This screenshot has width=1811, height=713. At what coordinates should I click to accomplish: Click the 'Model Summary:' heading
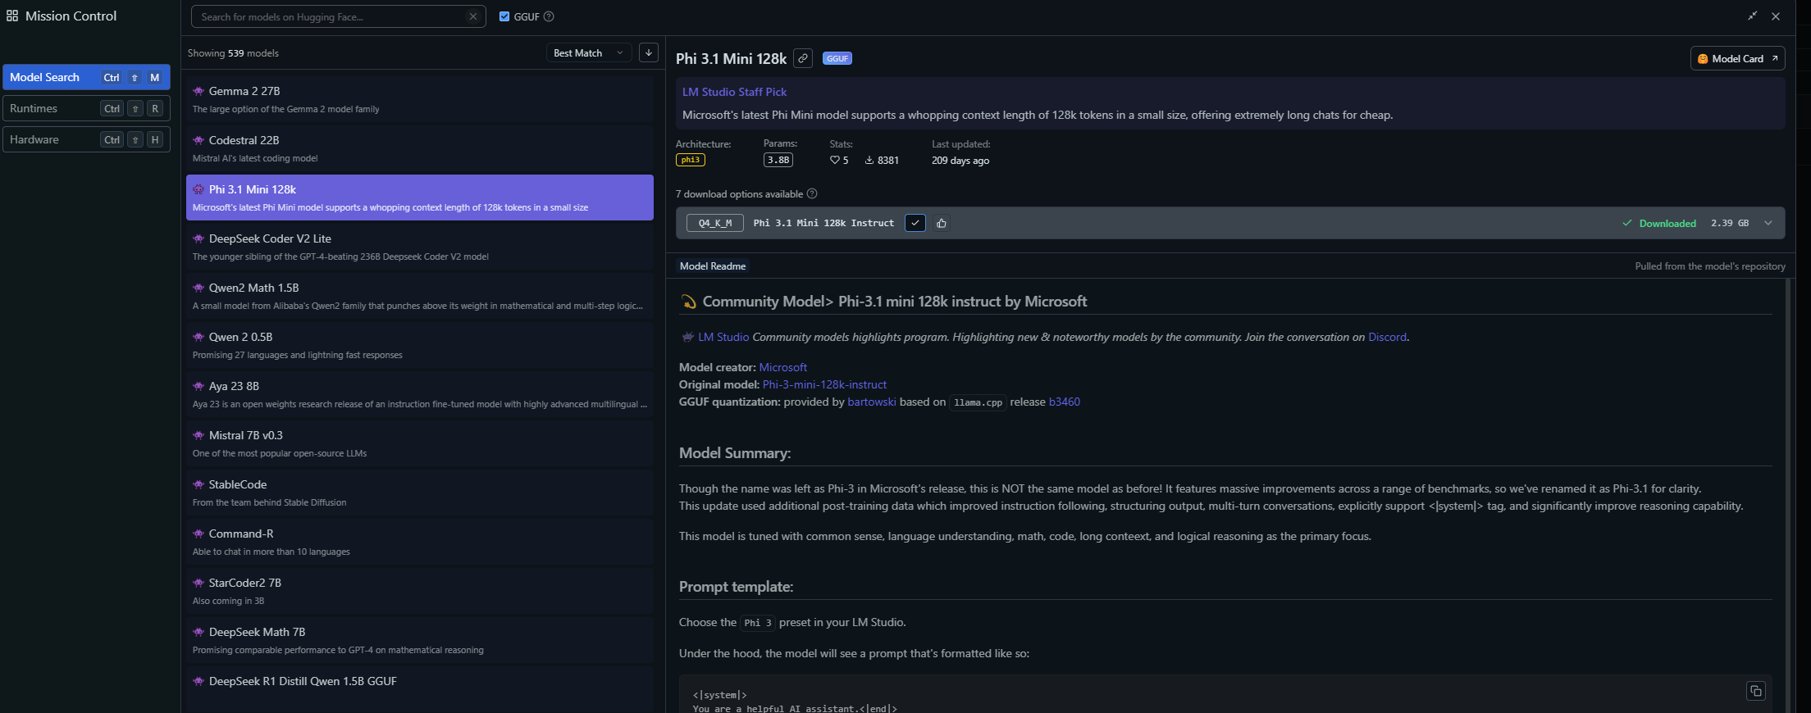point(735,453)
